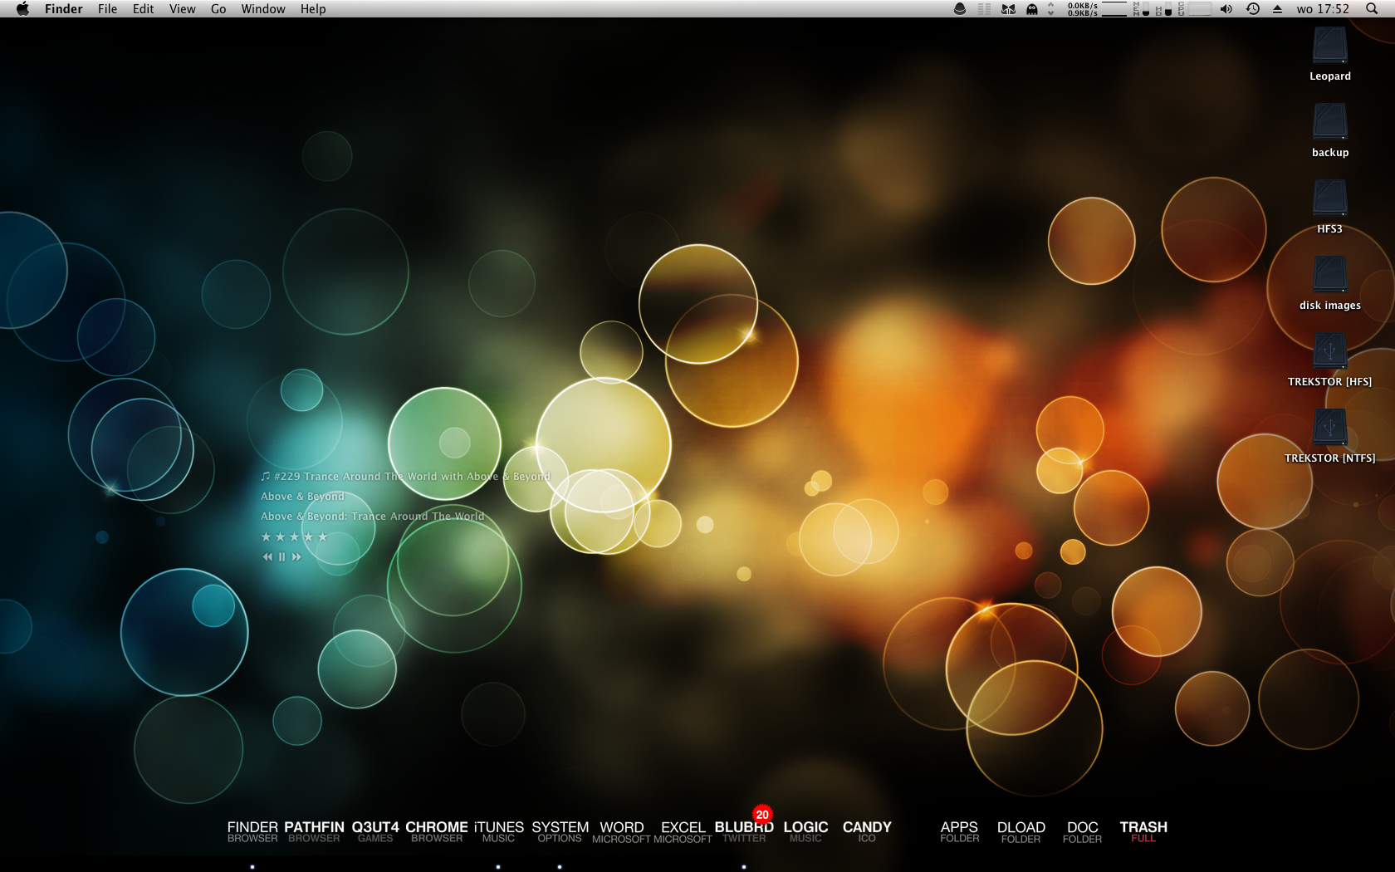1395x872 pixels.
Task: Open the Edit menu
Action: click(x=143, y=9)
